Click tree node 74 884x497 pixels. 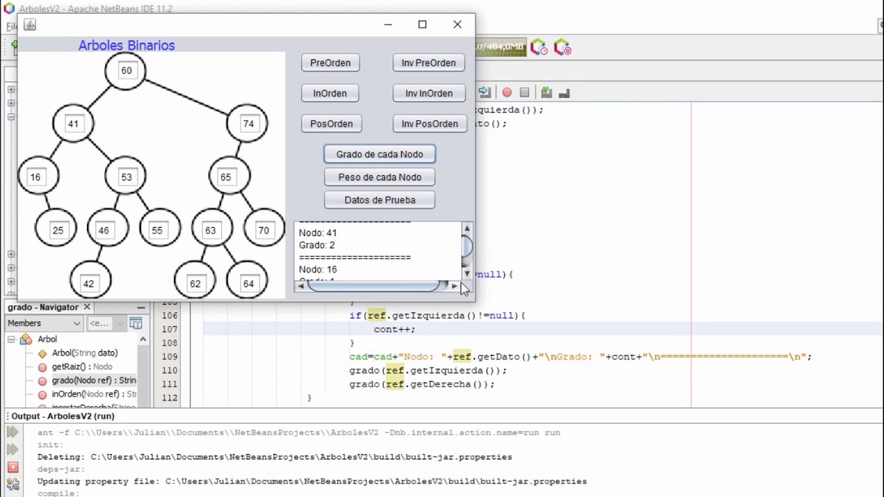(x=247, y=124)
